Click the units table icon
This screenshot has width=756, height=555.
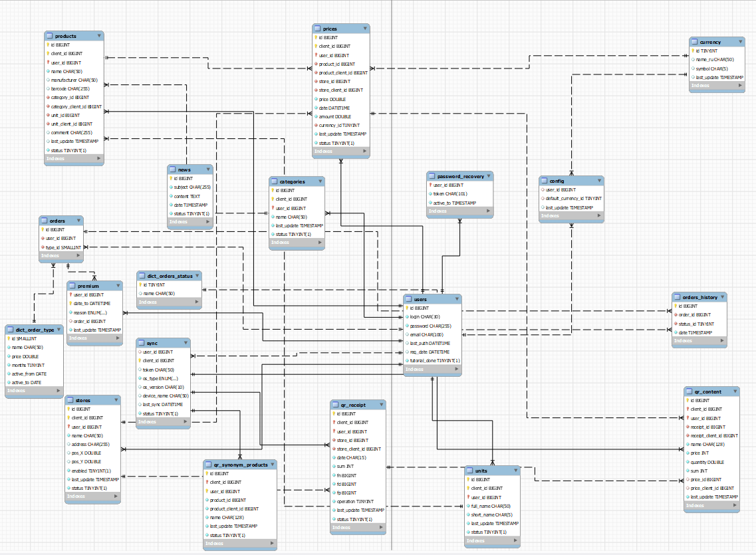click(470, 471)
